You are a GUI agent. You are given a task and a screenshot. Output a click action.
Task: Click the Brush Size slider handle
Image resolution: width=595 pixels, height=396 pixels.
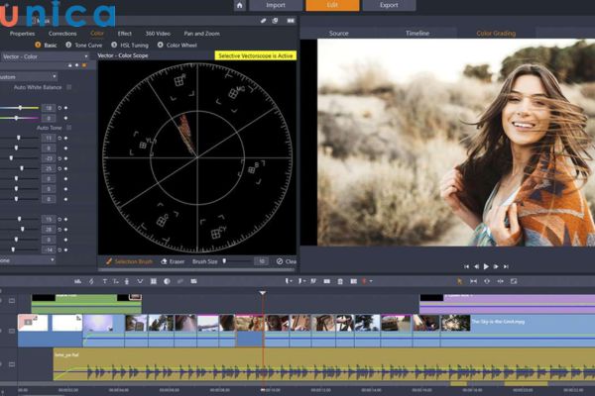(224, 261)
